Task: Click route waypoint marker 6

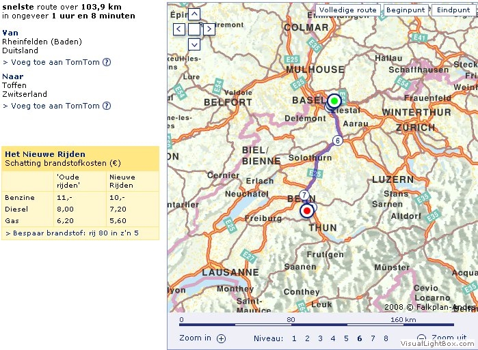Action: 337,141
